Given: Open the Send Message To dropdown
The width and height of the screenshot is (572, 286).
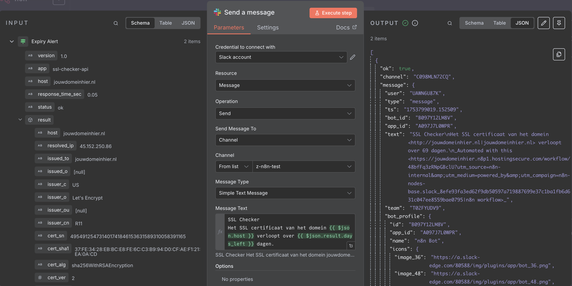Looking at the screenshot, I should (x=285, y=140).
